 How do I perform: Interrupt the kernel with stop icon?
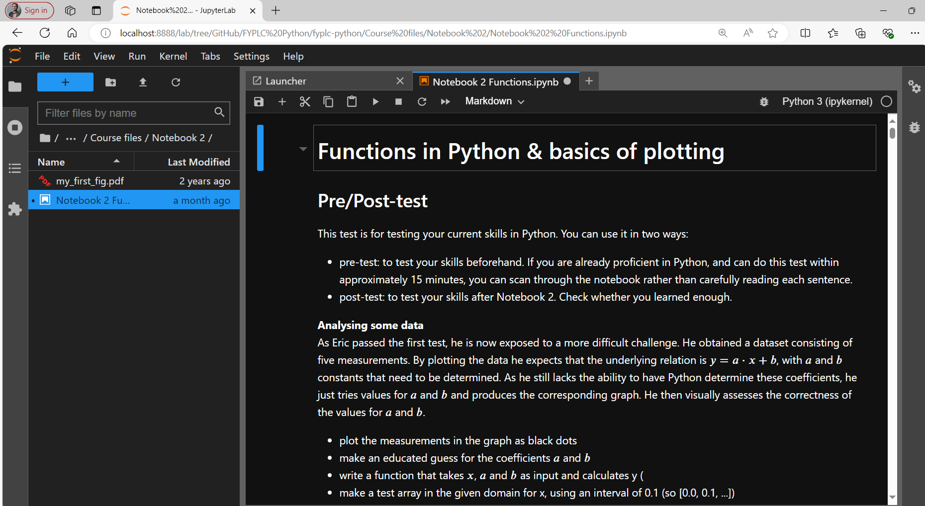pos(398,102)
